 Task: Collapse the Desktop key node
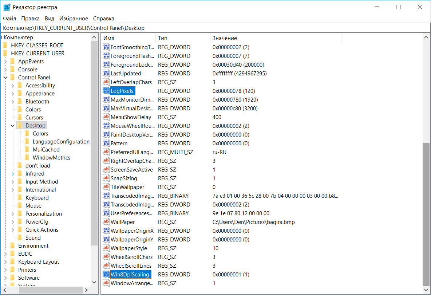tap(13, 126)
